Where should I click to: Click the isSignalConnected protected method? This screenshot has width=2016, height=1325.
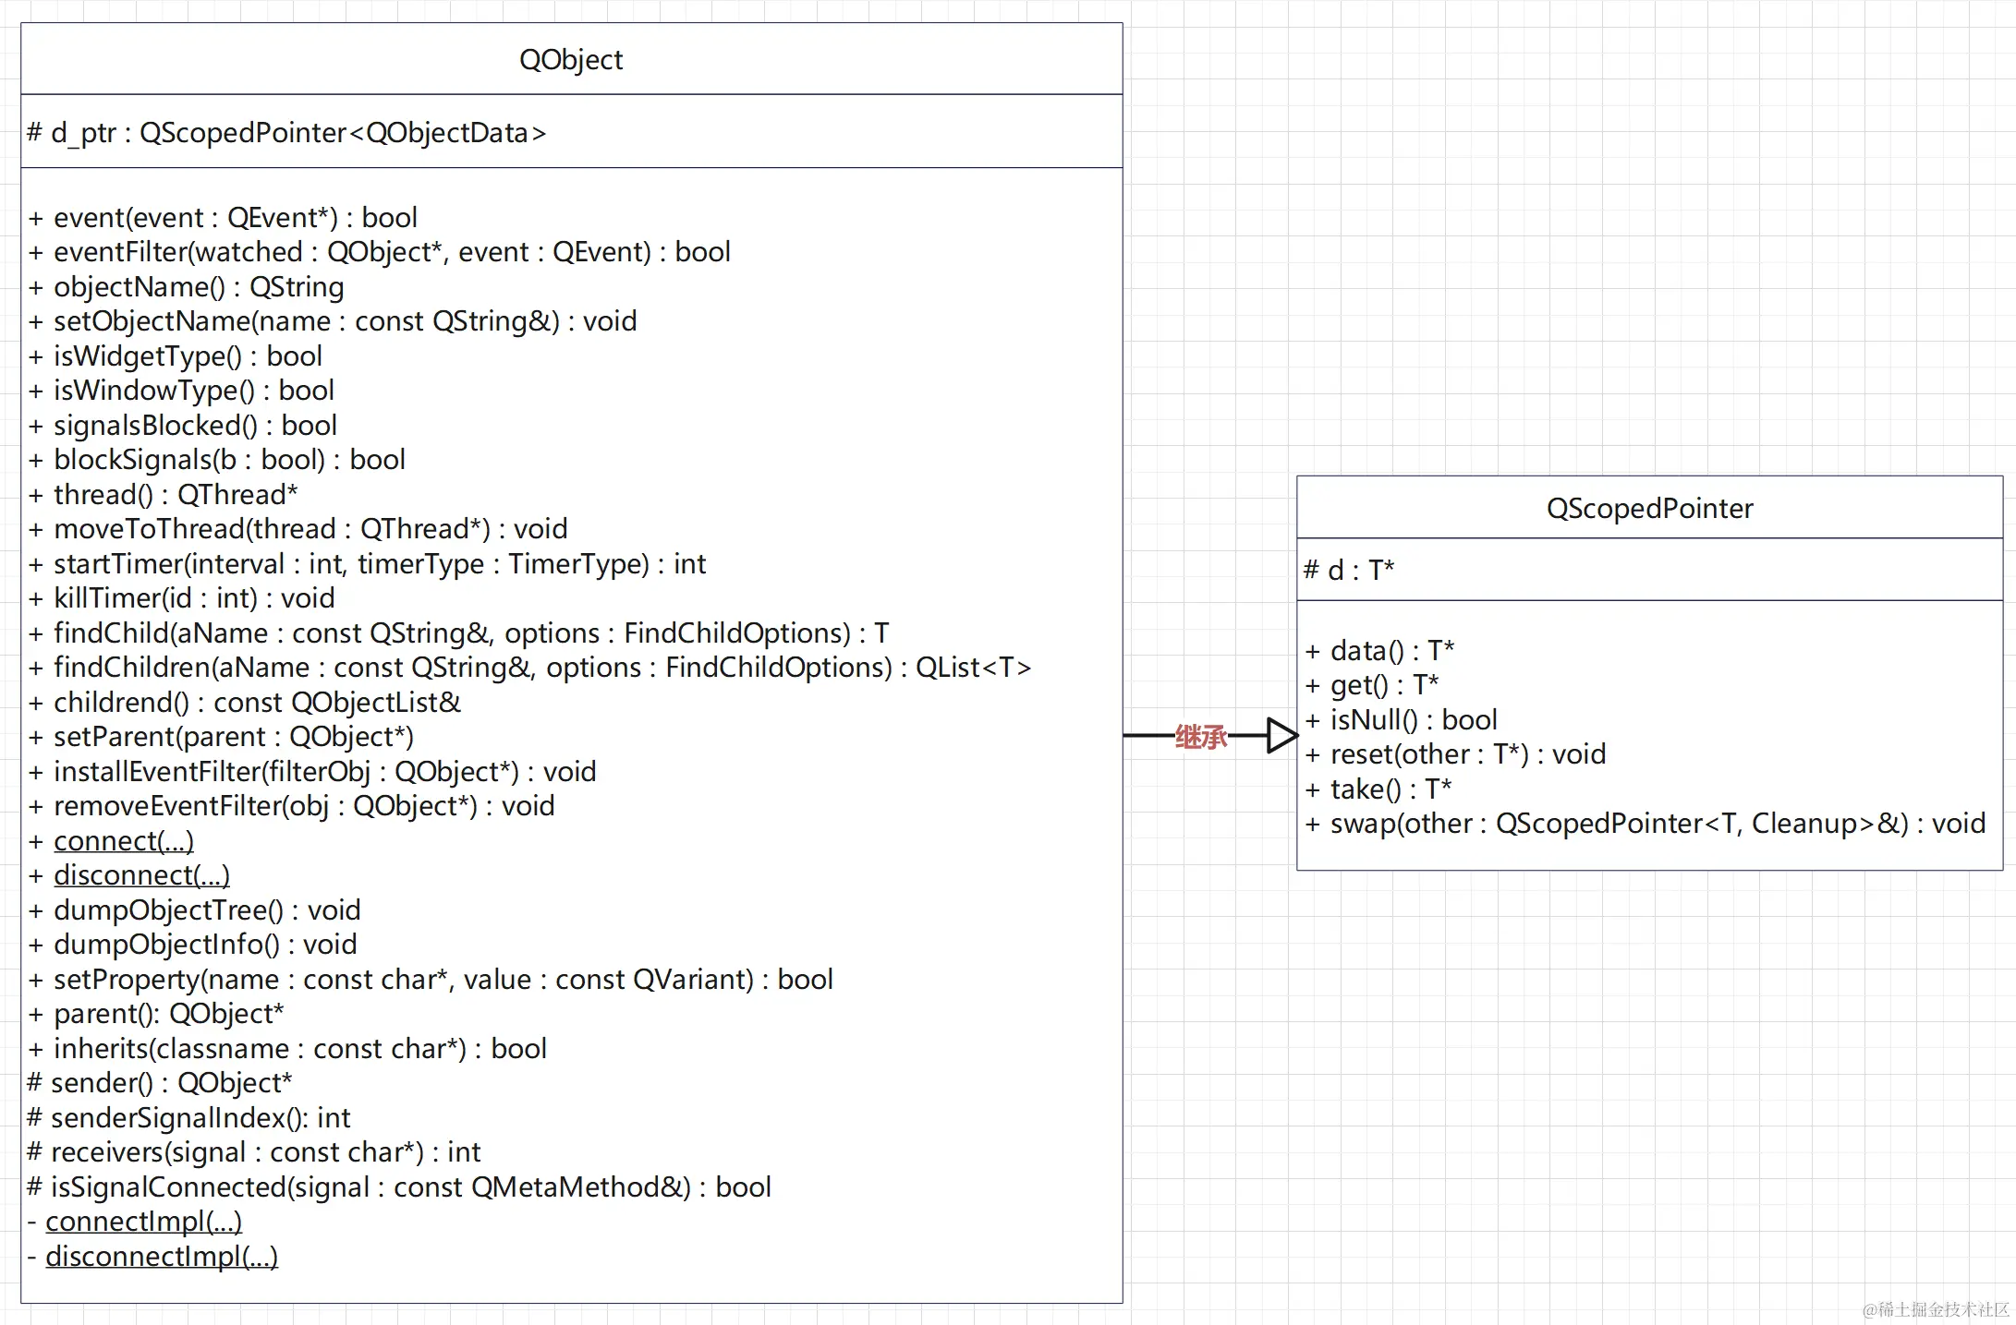[x=399, y=1187]
